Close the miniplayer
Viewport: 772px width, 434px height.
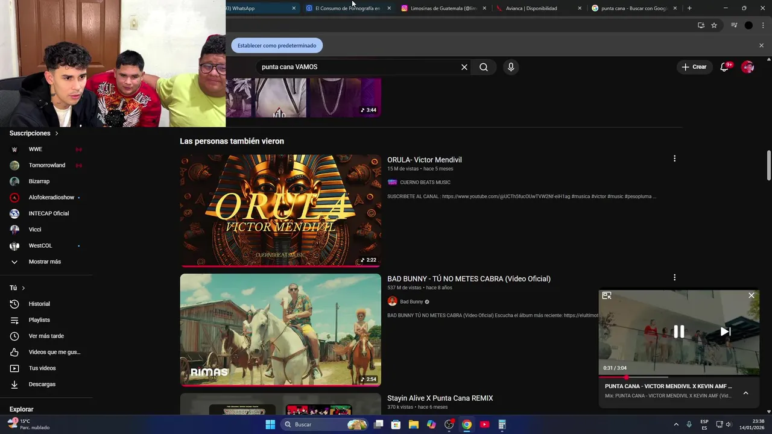(751, 295)
